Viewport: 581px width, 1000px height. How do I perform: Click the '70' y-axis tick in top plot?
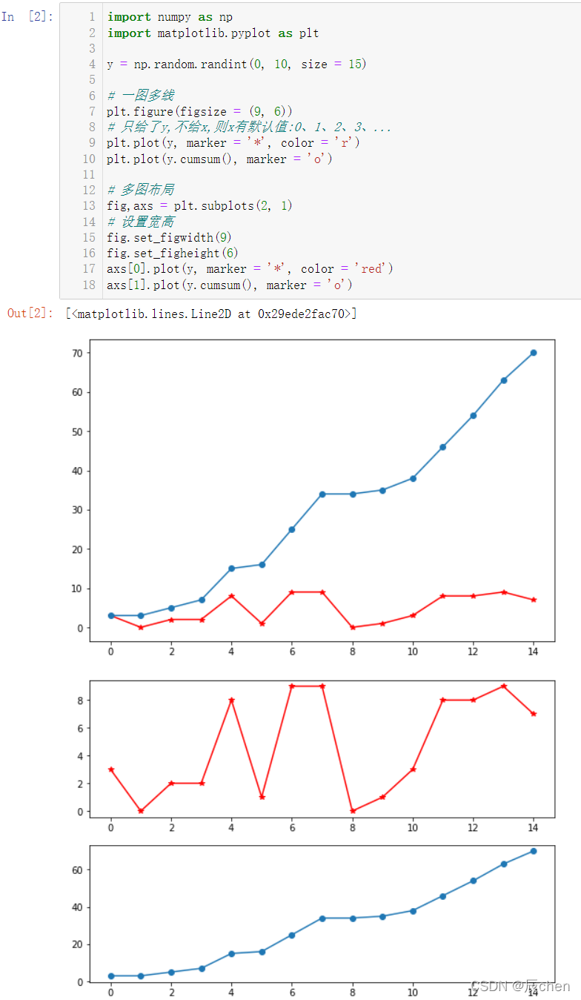pyautogui.click(x=76, y=353)
